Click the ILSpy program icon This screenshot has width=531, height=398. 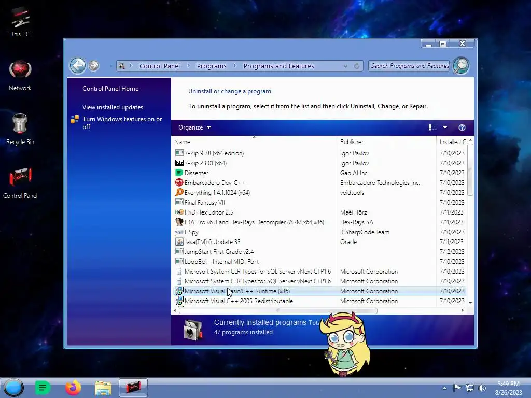(179, 232)
